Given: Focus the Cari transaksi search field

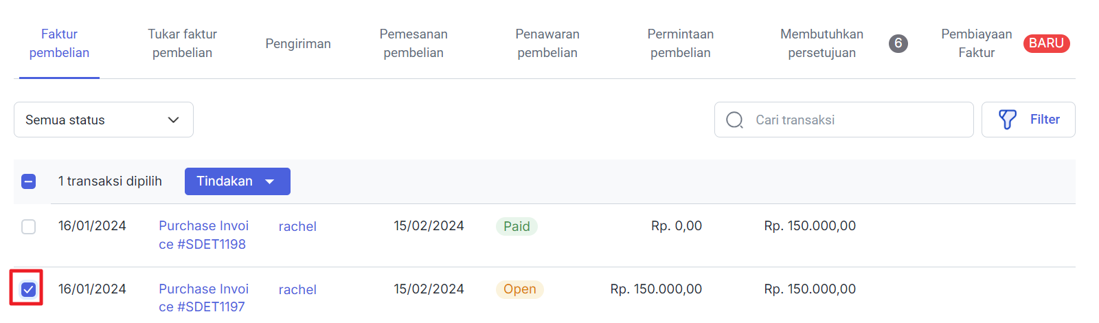Looking at the screenshot, I should point(844,120).
